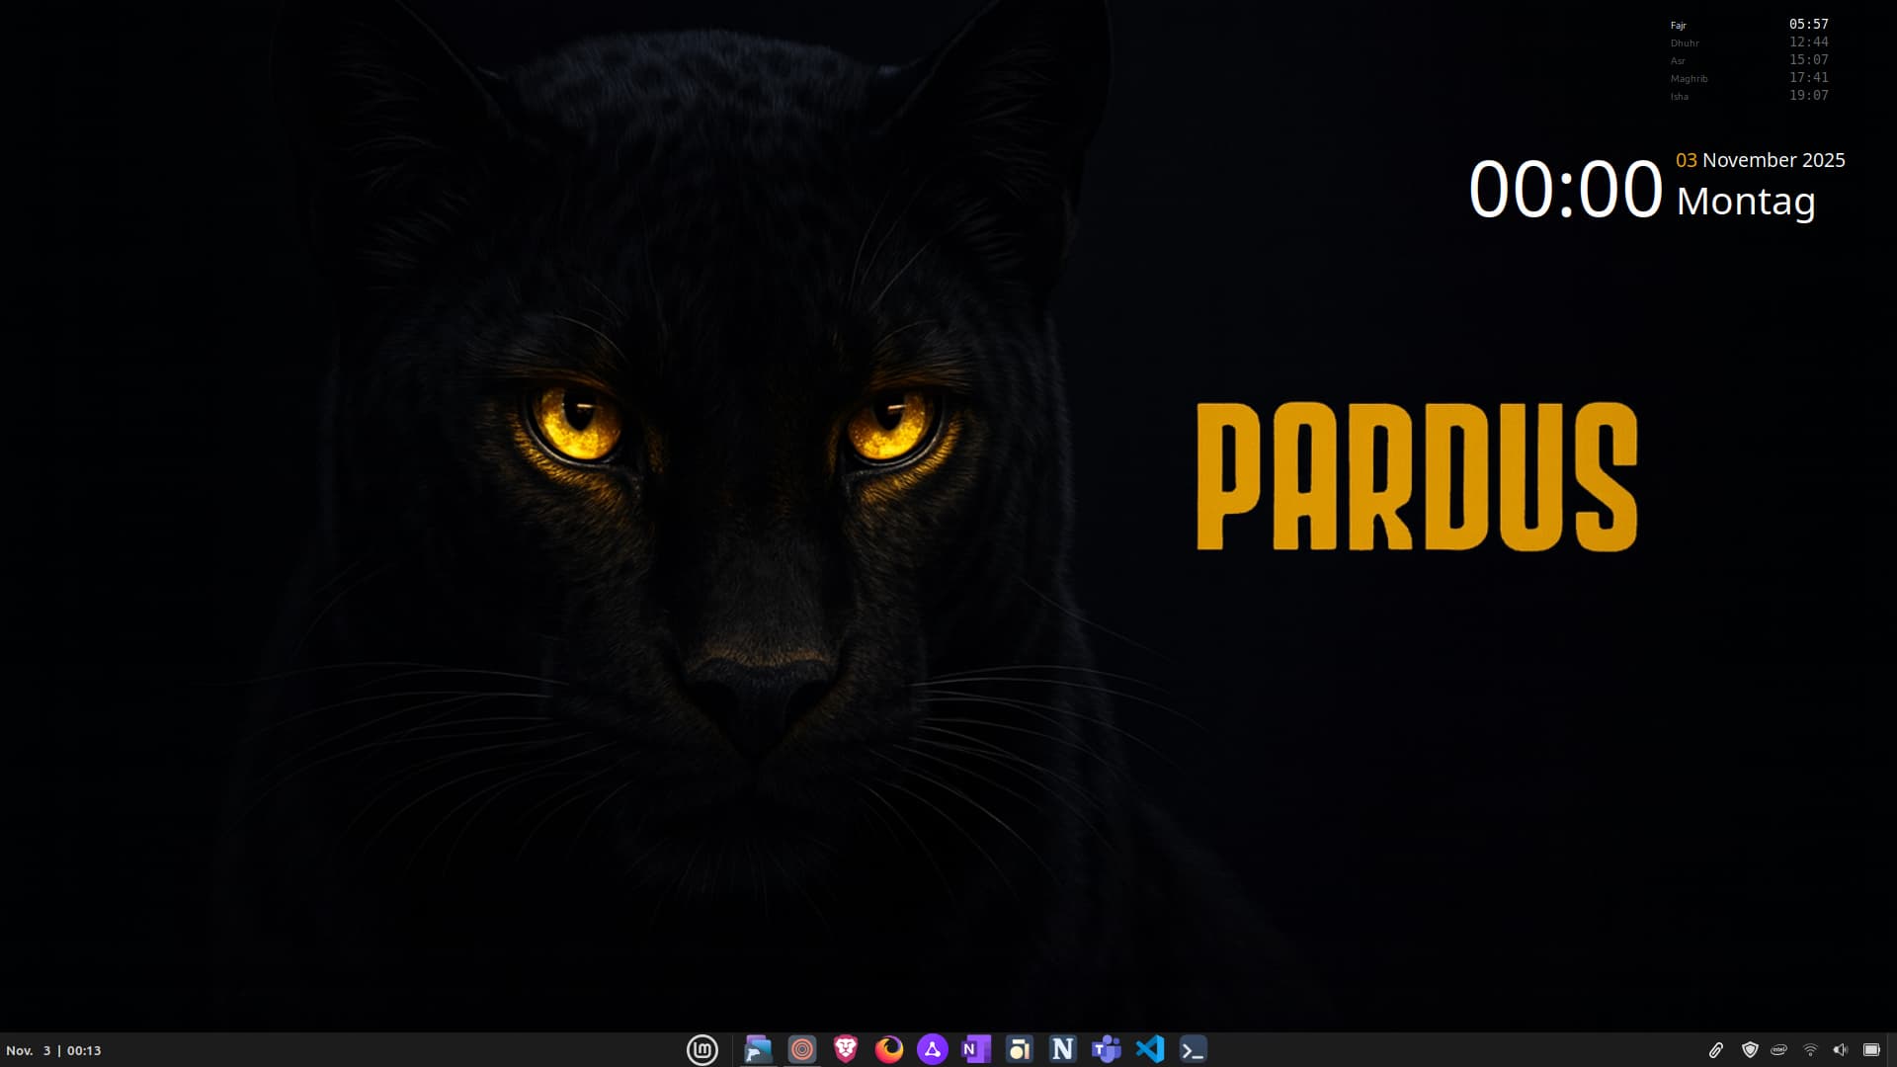Click the 00:00 desktop clock widget
1897x1067 pixels.
click(x=1565, y=189)
